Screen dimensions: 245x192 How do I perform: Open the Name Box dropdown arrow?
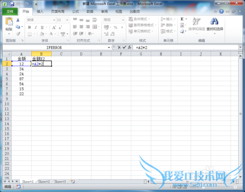(109, 48)
